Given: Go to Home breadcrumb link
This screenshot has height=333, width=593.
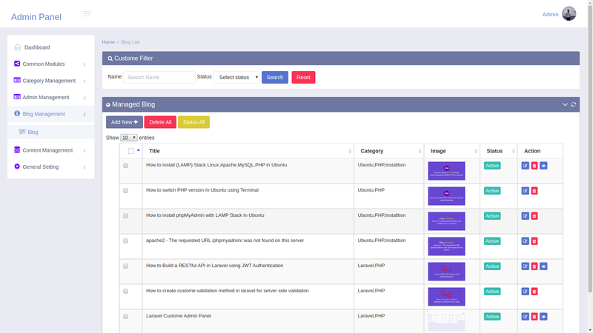Looking at the screenshot, I should click(108, 42).
